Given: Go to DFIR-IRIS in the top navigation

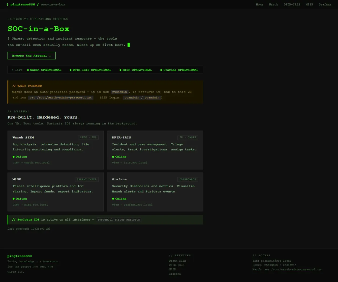Looking at the screenshot, I should (292, 5).
